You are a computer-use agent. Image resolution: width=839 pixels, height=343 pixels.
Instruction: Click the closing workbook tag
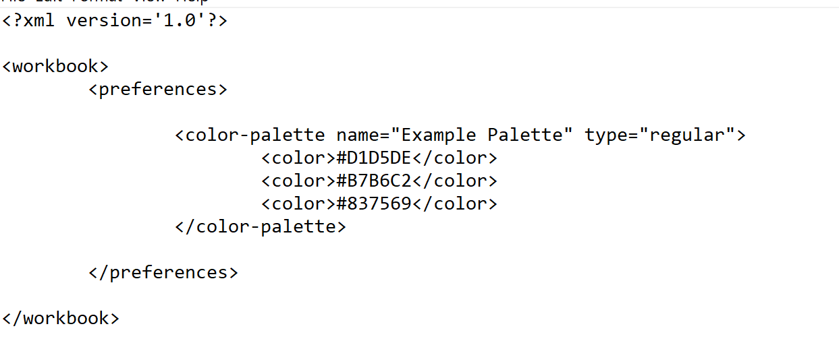pos(61,318)
